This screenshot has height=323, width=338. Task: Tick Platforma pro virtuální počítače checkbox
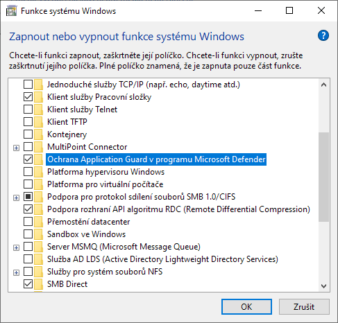point(28,184)
